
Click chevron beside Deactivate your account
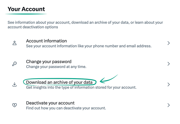pyautogui.click(x=168, y=105)
